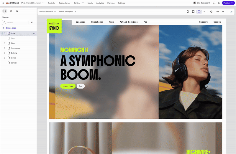The height and width of the screenshot is (154, 236).
Task: Select the HIGHWIRE+ heading text
Action: click(198, 152)
